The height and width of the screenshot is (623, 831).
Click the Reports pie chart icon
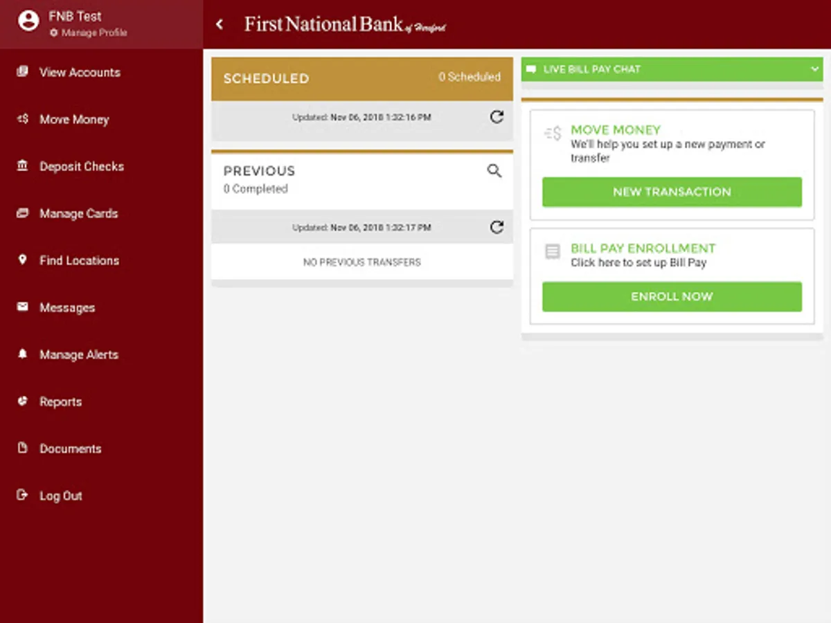point(23,401)
